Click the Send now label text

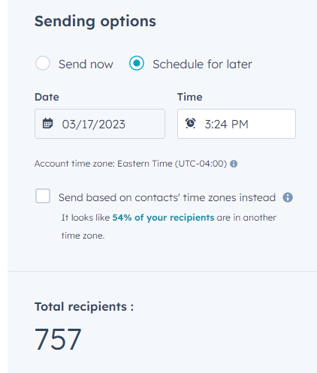86,65
